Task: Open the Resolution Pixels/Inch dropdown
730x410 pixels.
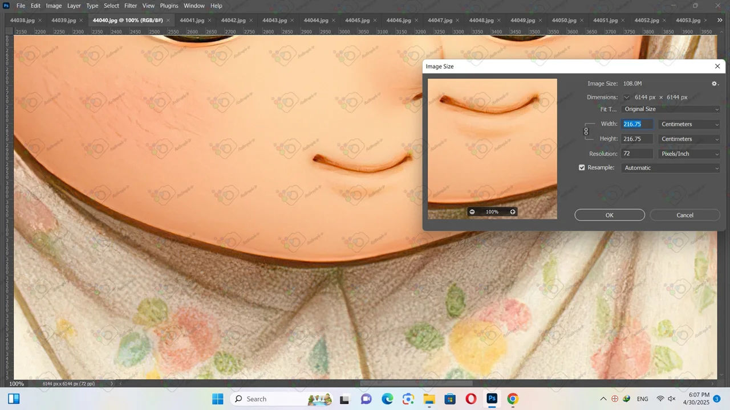Action: (x=690, y=154)
